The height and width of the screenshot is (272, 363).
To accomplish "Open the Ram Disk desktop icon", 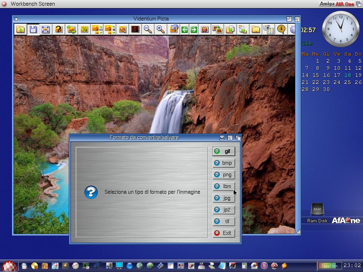I will [317, 210].
